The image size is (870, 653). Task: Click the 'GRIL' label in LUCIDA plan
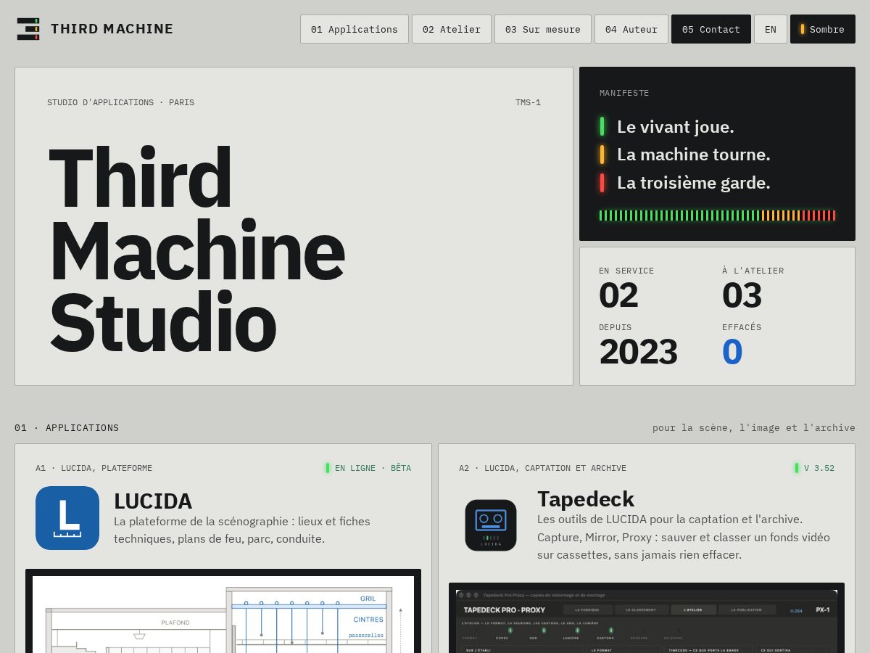point(368,599)
